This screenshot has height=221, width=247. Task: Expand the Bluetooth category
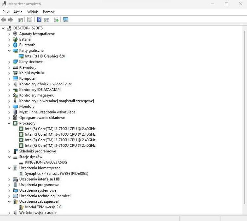(x=9, y=45)
